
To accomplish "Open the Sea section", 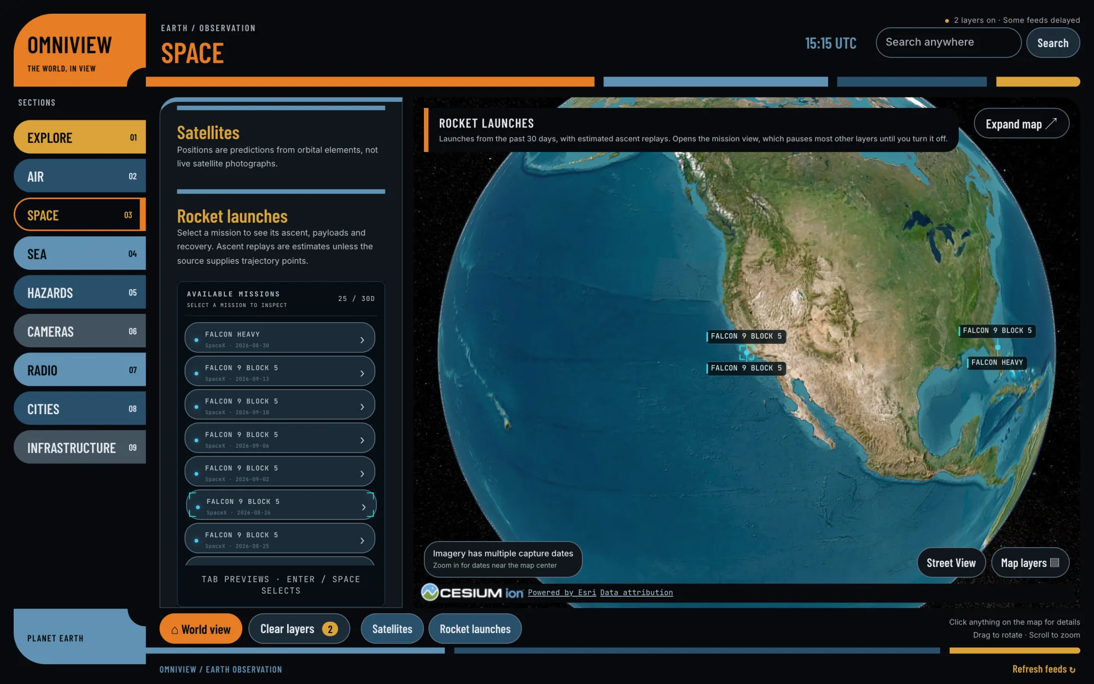I will (x=80, y=254).
